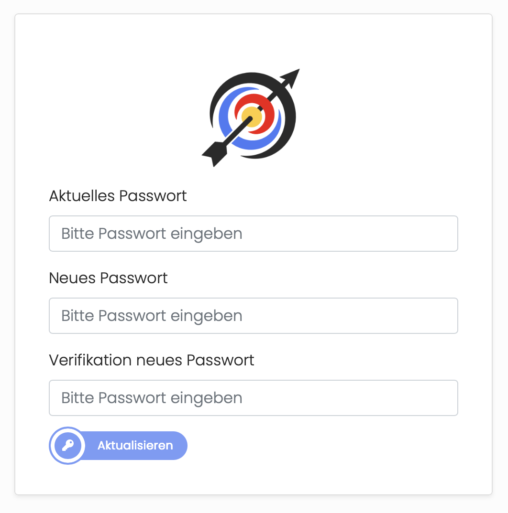The height and width of the screenshot is (513, 508).
Task: Click placeholder text in current password field
Action: pos(152,234)
